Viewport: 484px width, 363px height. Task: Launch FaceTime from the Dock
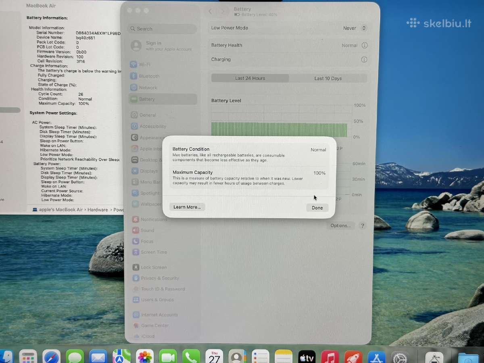pyautogui.click(x=168, y=357)
